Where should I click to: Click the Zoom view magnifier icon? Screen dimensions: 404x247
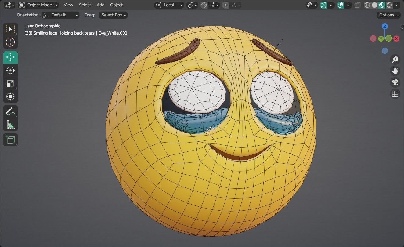click(x=395, y=59)
